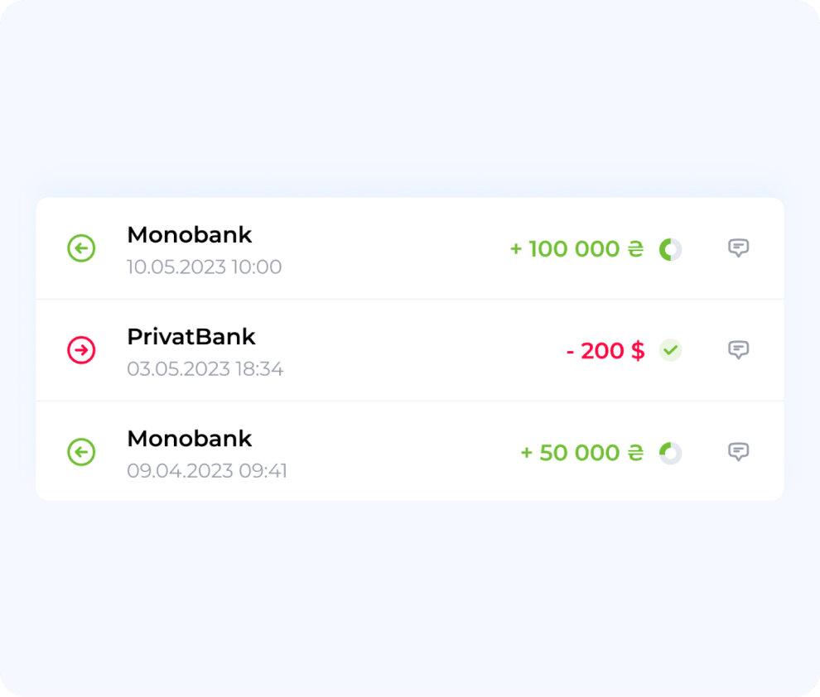
Task: Open the Monobank entry dated 10.05.2023
Action: coord(189,235)
